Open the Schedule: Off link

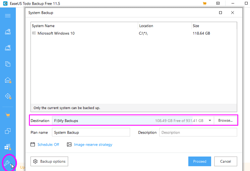tap(48, 145)
